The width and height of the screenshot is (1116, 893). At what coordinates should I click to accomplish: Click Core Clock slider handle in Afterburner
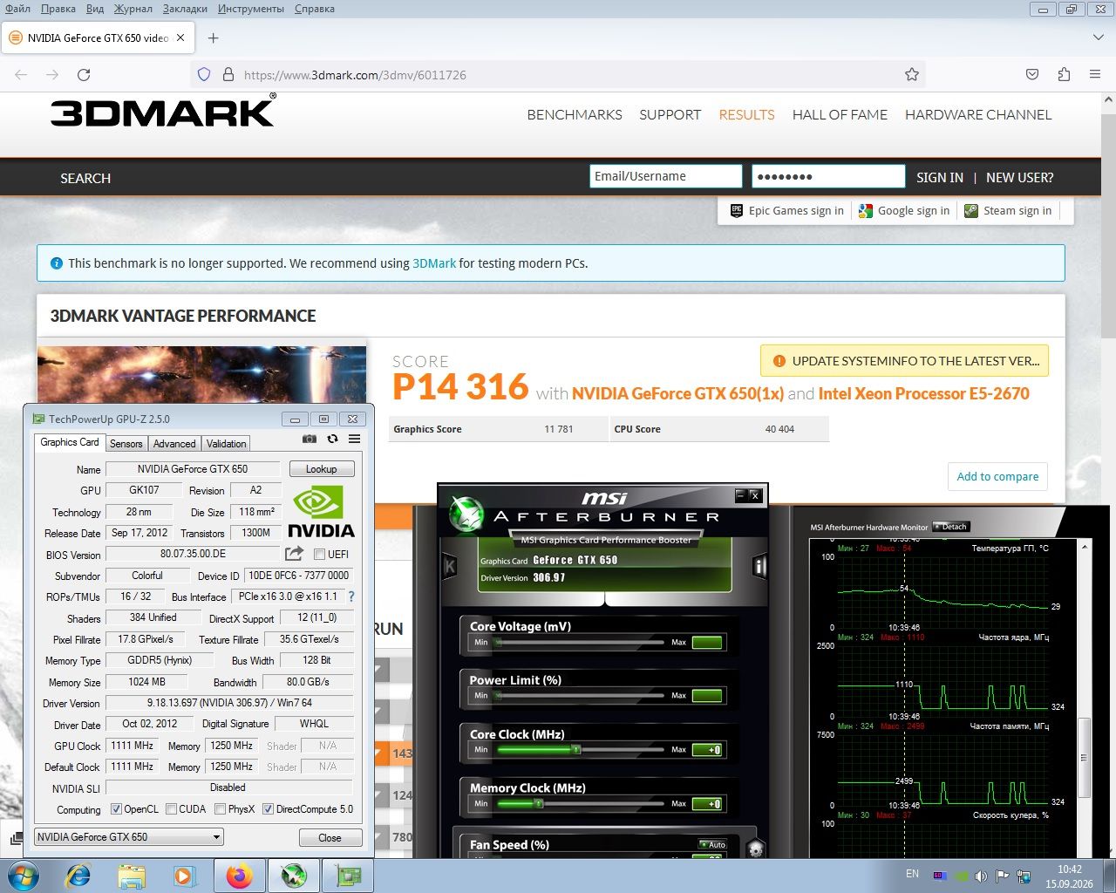pyautogui.click(x=575, y=750)
